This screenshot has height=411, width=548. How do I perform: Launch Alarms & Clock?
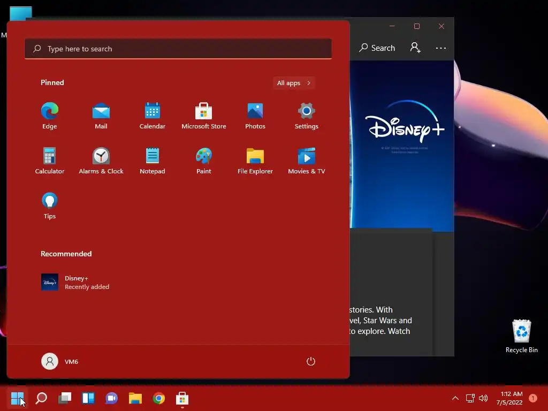coord(101,161)
